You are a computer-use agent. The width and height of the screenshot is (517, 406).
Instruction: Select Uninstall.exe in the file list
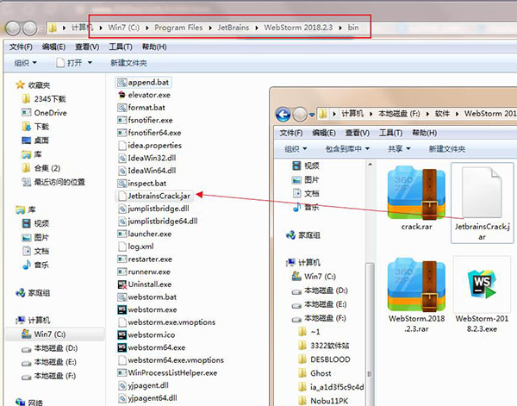coord(150,284)
